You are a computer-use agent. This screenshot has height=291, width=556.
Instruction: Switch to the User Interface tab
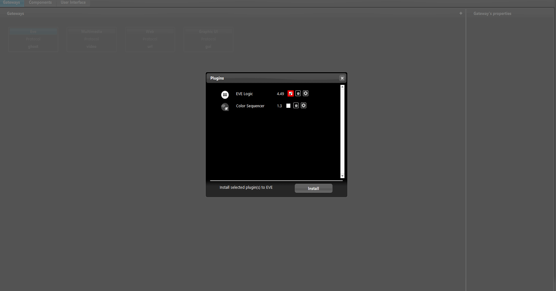[x=73, y=3]
